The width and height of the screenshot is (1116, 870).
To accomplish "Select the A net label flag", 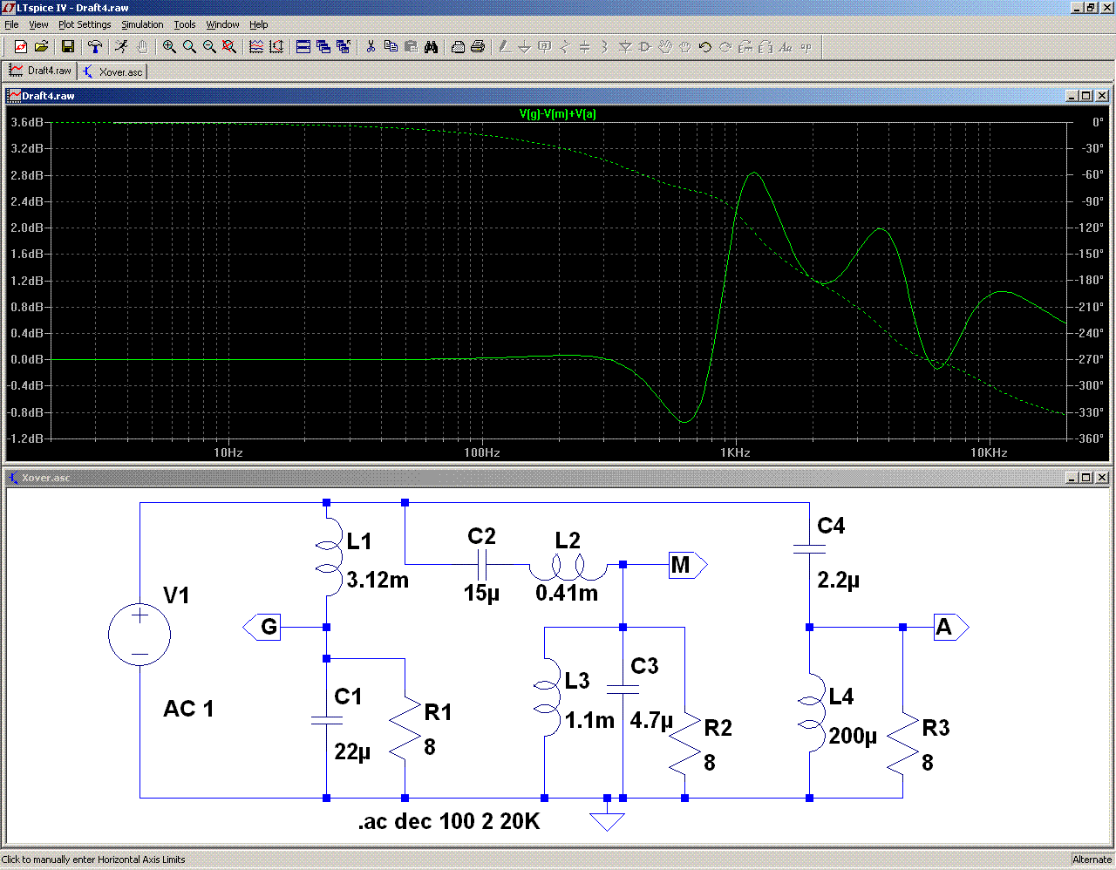I will click(951, 627).
